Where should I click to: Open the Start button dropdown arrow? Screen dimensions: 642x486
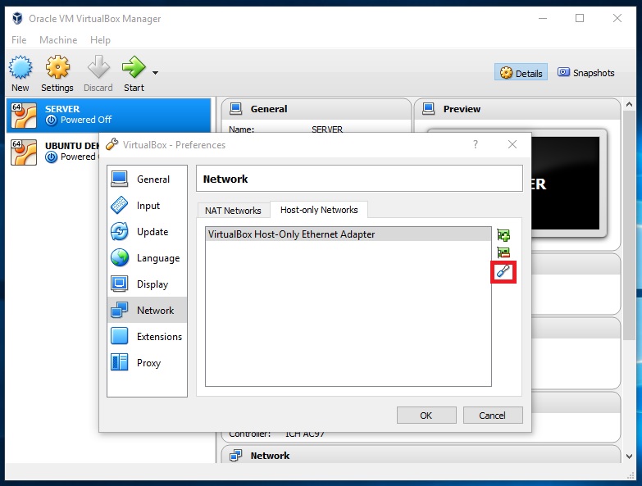(x=155, y=73)
